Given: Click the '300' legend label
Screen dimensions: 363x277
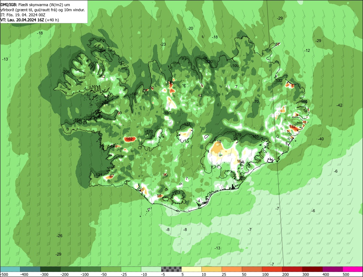Looking at the screenshot, I should point(306,274).
